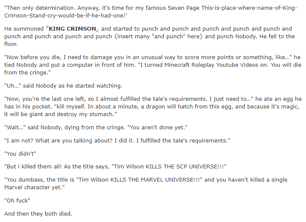Click the bold KING CRIMSON text
306x222 pixels.
pyautogui.click(x=72, y=29)
